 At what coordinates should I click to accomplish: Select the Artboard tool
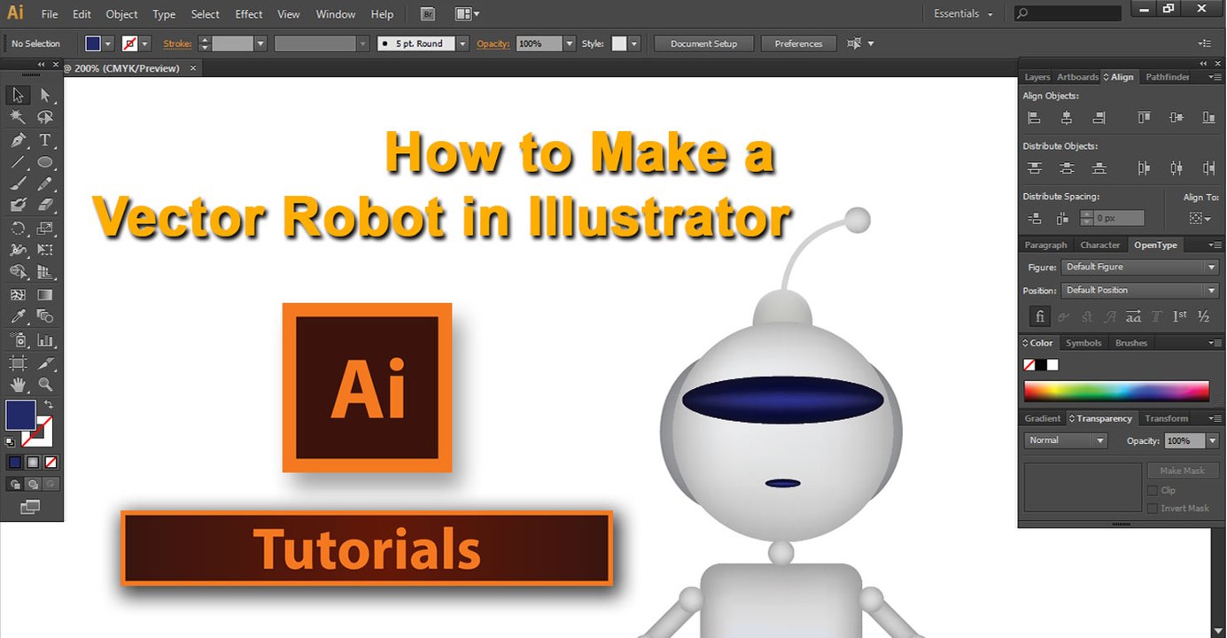click(18, 362)
